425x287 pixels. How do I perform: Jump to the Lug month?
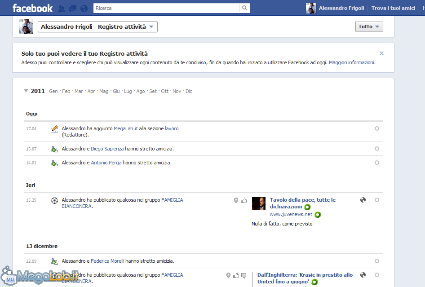[128, 91]
